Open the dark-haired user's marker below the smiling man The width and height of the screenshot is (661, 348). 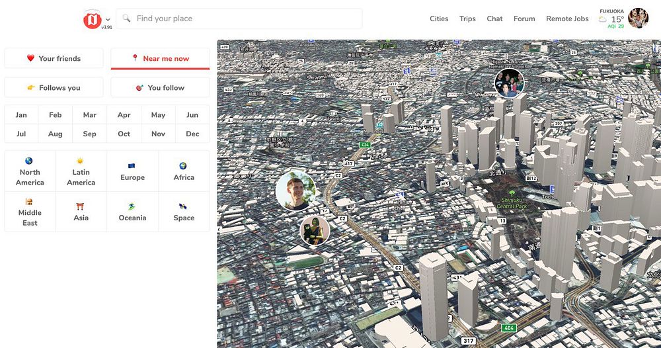point(315,231)
